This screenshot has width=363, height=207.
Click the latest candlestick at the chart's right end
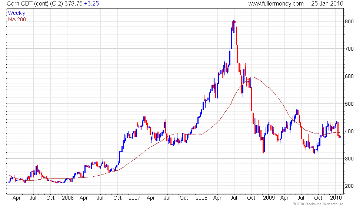[x=340, y=137]
